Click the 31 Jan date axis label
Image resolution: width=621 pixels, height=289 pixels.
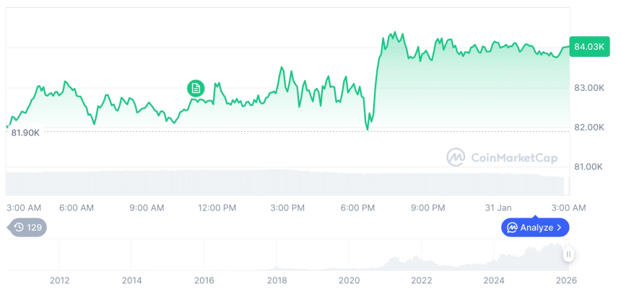click(498, 208)
